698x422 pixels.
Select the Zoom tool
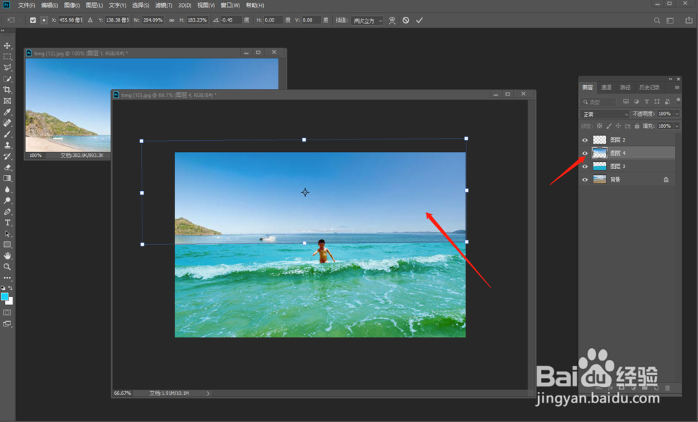[7, 267]
